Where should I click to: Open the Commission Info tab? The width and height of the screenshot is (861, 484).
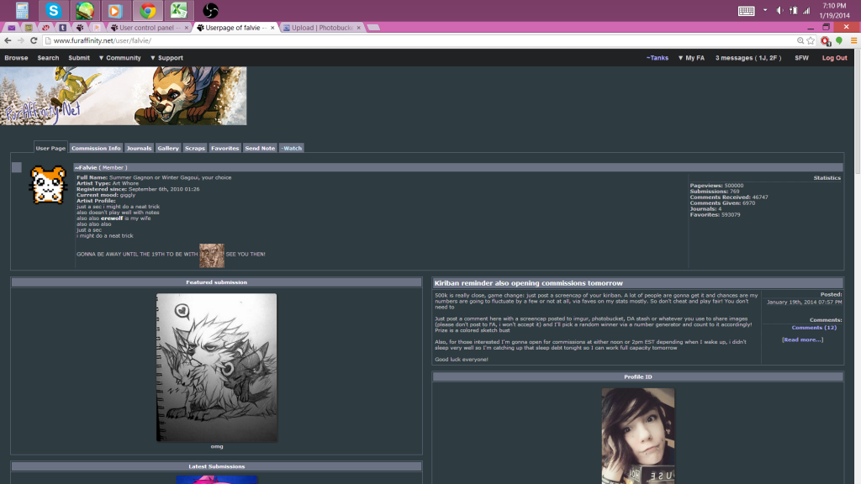coord(96,148)
